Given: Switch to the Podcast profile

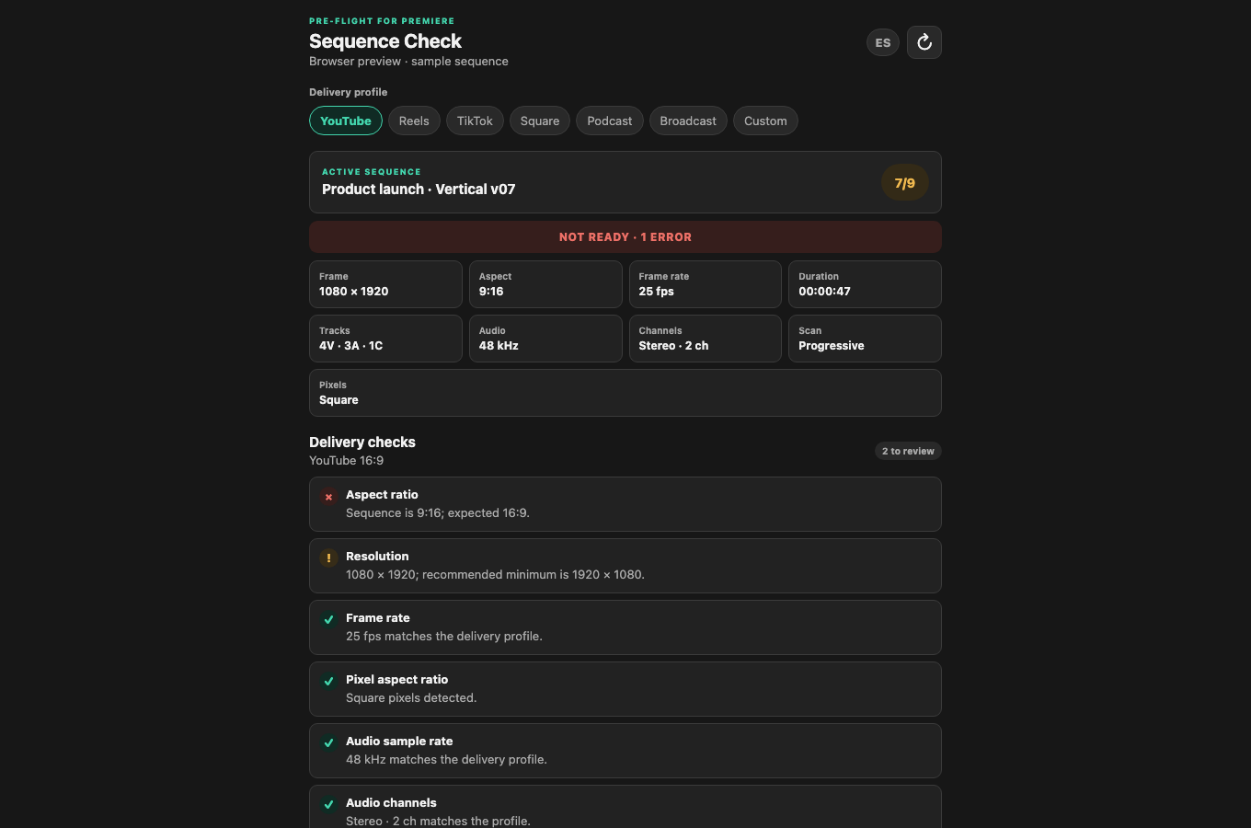Looking at the screenshot, I should click(610, 121).
